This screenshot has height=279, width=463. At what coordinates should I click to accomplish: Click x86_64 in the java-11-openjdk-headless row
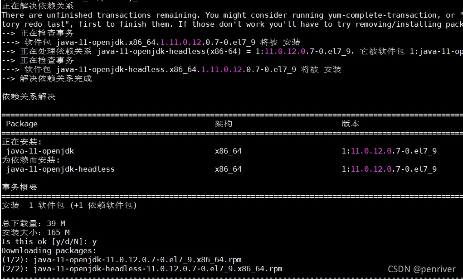[228, 169]
